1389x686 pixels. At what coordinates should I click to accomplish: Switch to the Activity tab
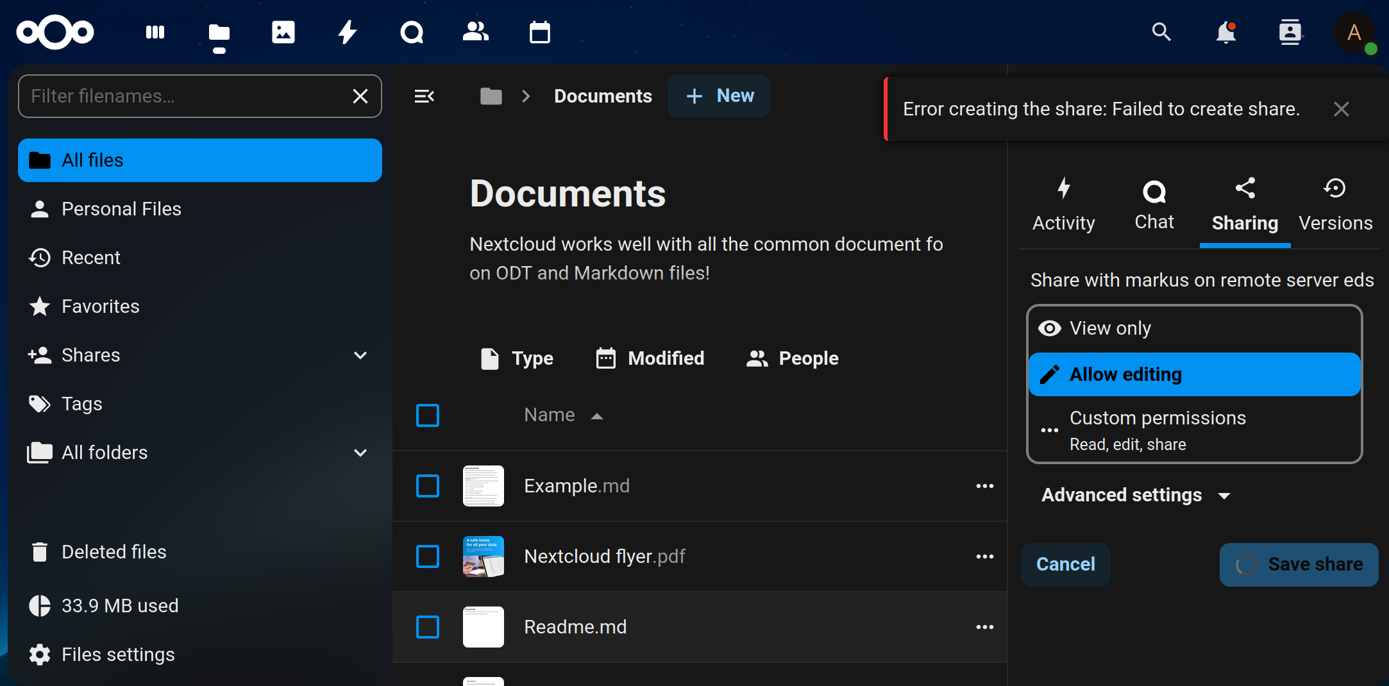click(1064, 205)
